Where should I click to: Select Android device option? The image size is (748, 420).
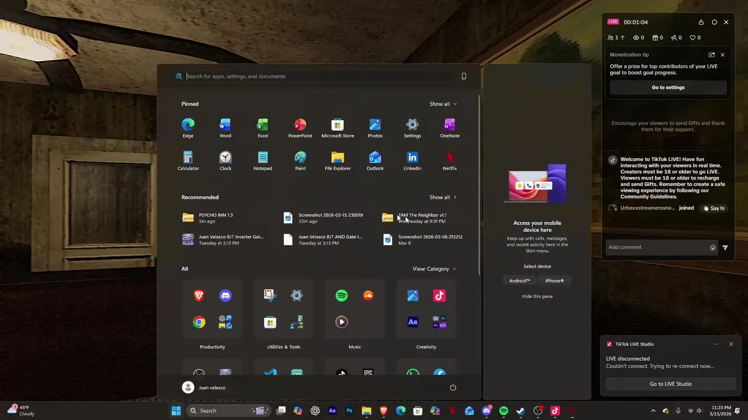pos(520,281)
